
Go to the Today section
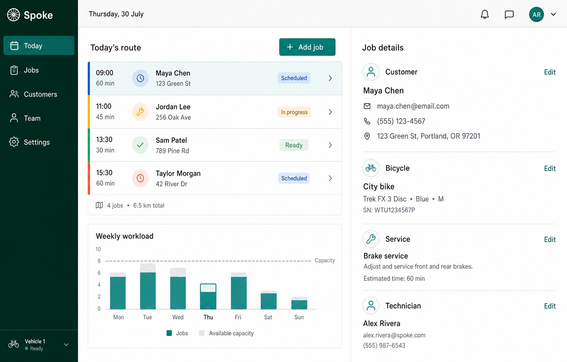pyautogui.click(x=39, y=45)
